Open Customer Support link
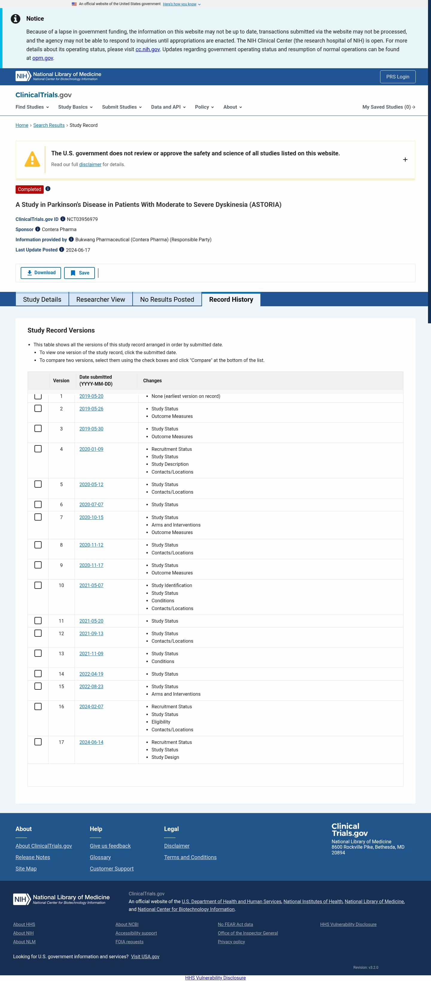The width and height of the screenshot is (431, 981). [x=112, y=868]
